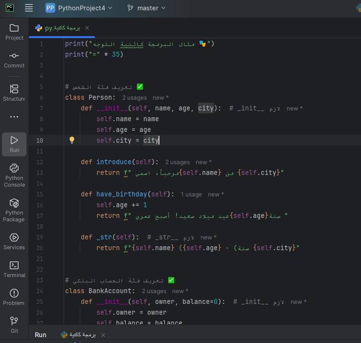Expand the PythonProject4 project dropdown

pyautogui.click(x=85, y=8)
